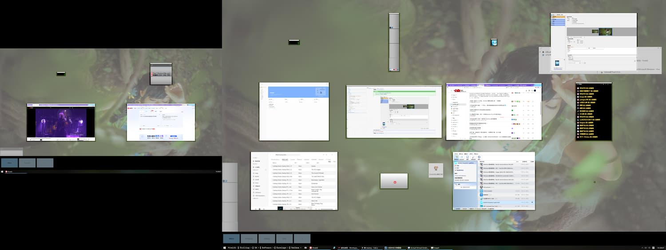Open the Windows Start button beside the Vivaldi toolbar
The image size is (666, 250).
(x=224, y=248)
